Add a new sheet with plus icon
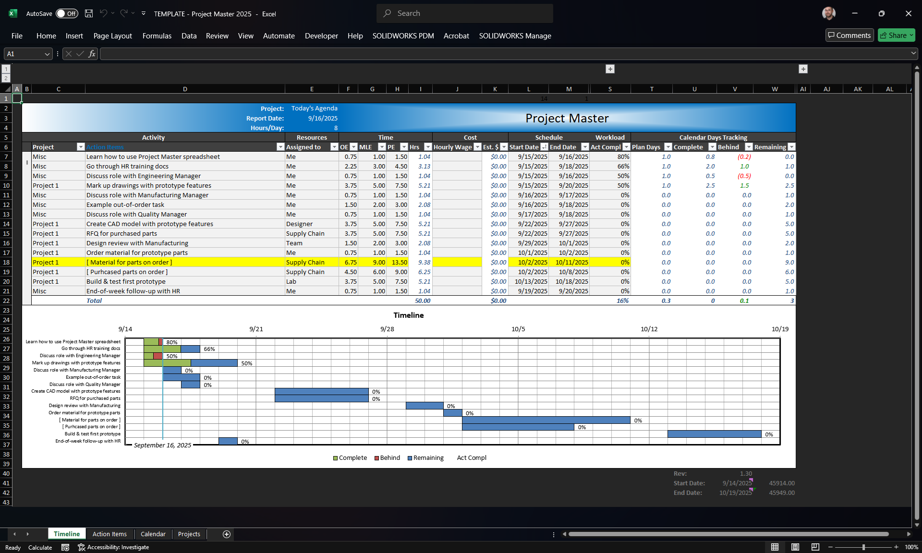The width and height of the screenshot is (922, 553). [227, 534]
